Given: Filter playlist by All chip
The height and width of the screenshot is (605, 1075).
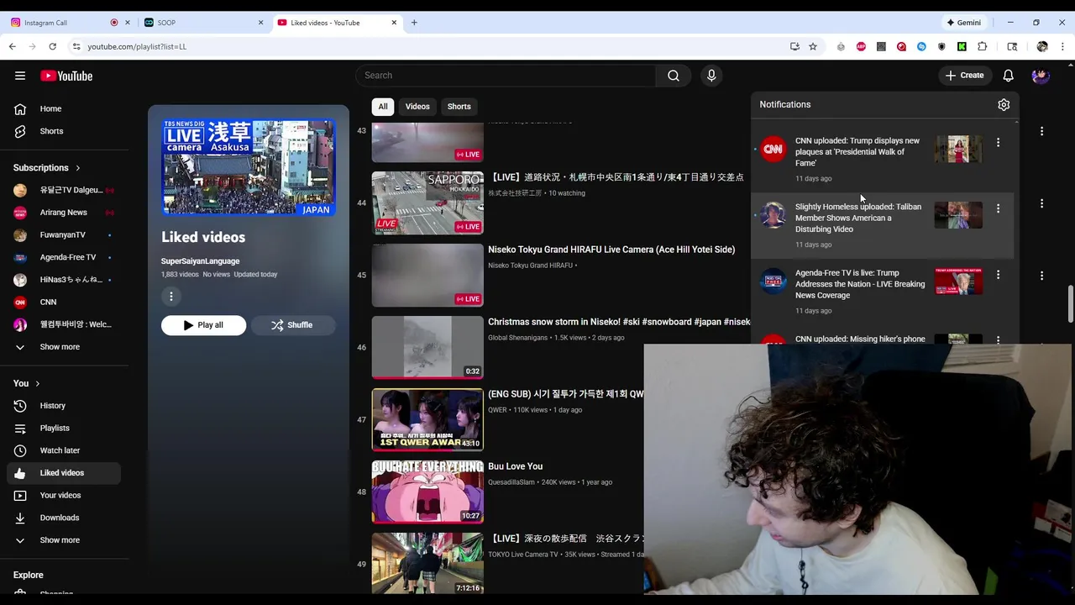Looking at the screenshot, I should click(383, 107).
